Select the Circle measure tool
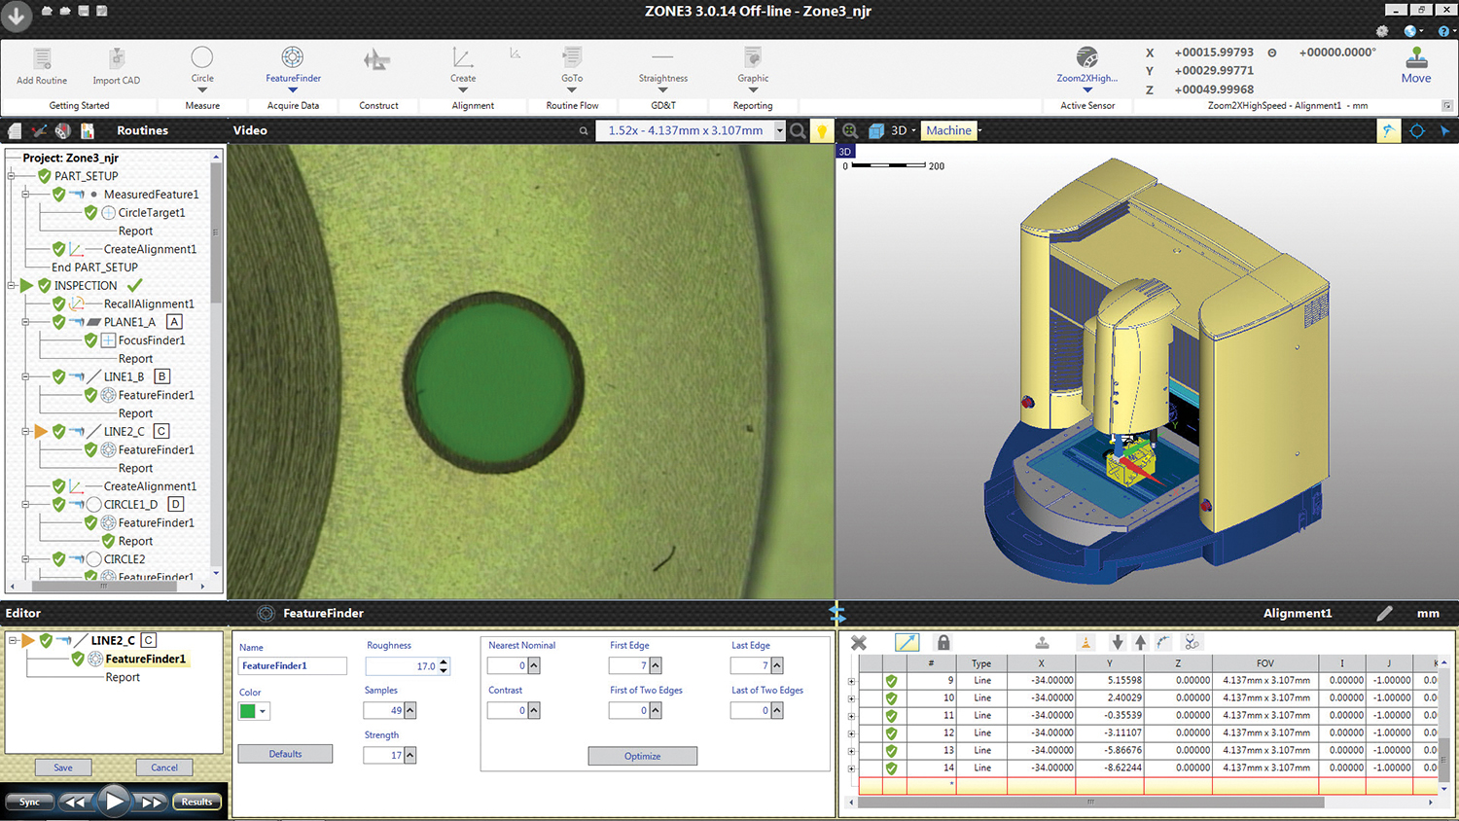 coord(202,57)
